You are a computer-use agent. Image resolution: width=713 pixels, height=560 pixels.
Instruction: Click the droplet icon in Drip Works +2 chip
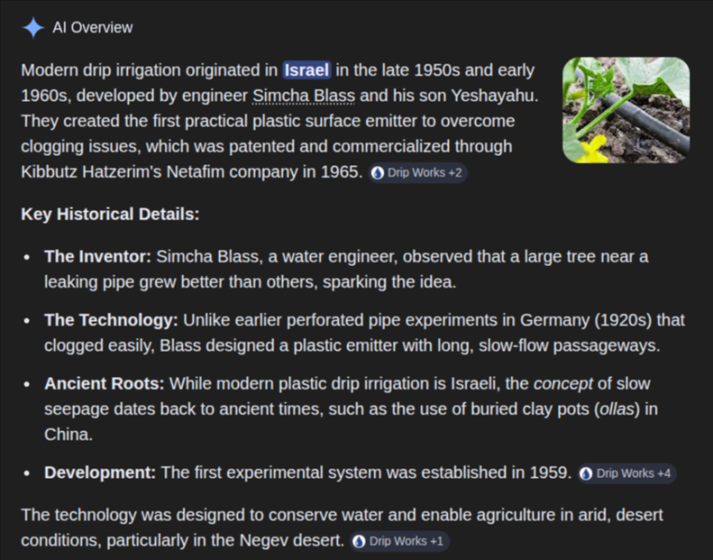click(377, 173)
